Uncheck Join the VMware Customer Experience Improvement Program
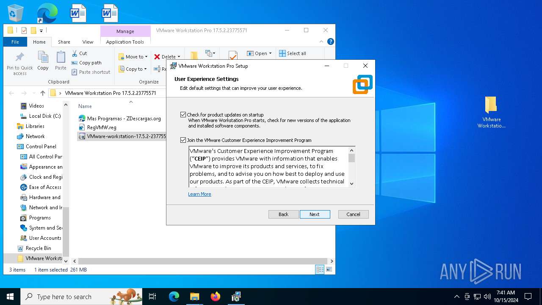This screenshot has width=542, height=305. pos(183,140)
